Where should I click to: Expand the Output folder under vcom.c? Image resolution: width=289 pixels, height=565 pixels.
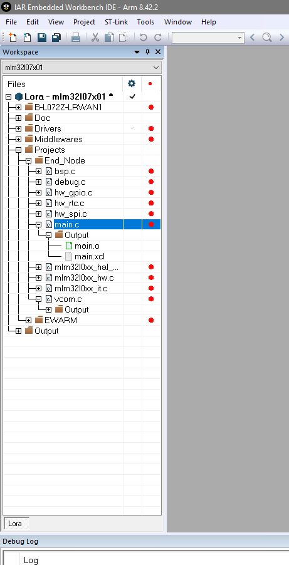click(x=49, y=310)
